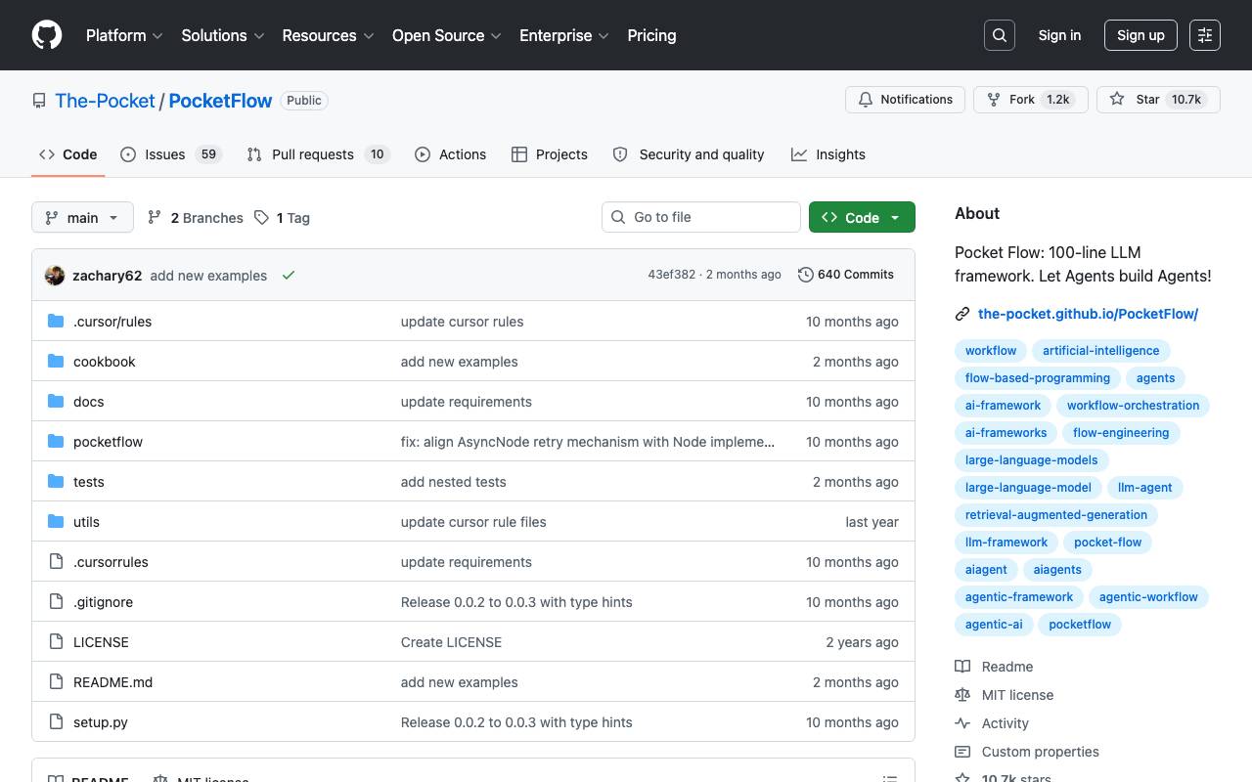Click the utils folder icon
Image resolution: width=1252 pixels, height=782 pixels.
(56, 522)
